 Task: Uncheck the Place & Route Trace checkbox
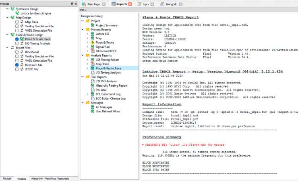click(17, 39)
